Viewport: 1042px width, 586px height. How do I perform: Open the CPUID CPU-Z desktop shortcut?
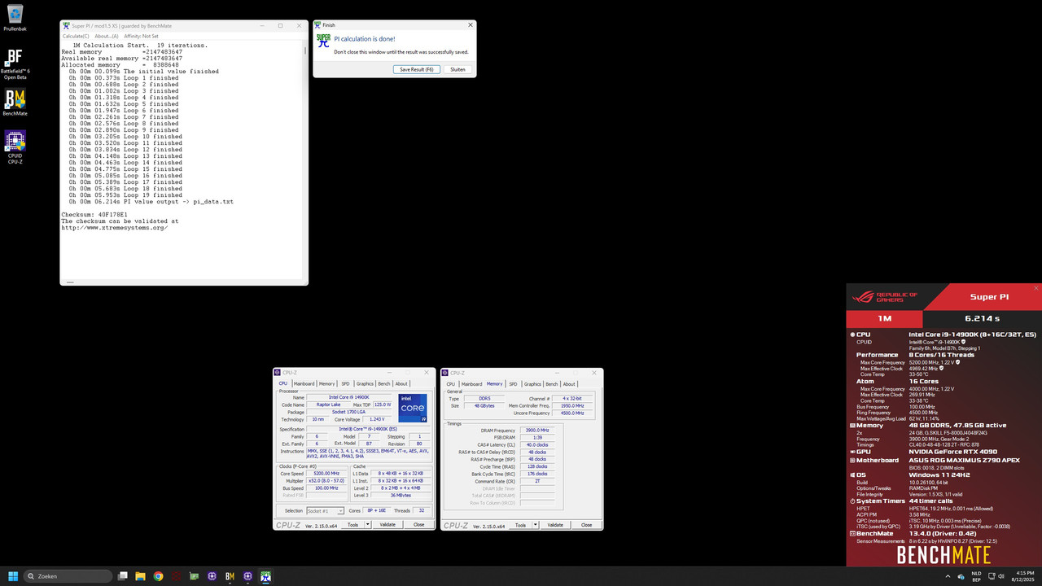(x=15, y=146)
